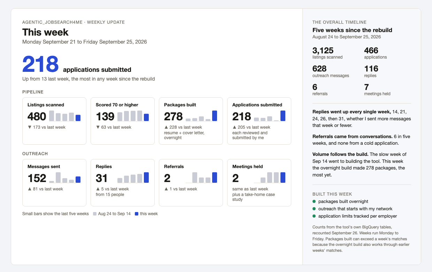The width and height of the screenshot is (432, 272).
Task: Click the Packages built mini bar chart
Action: pos(201,116)
